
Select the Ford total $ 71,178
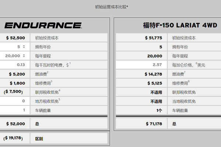point(154,123)
